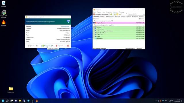This screenshot has width=184, height=103.
Task: Check the wireguard service checkbox
Action: tap(94, 31)
